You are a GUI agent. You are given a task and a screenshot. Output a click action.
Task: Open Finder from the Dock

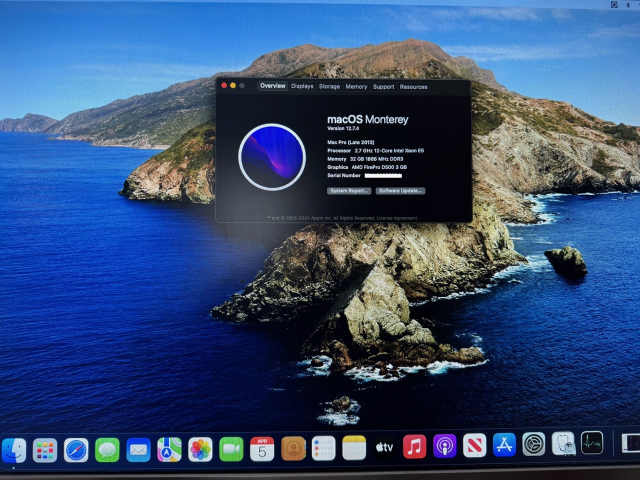click(x=14, y=450)
